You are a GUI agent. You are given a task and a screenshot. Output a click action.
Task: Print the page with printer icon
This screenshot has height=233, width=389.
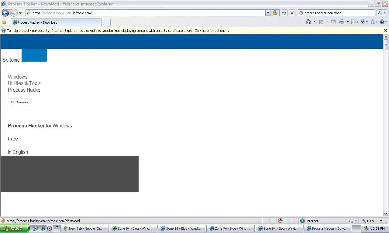pyautogui.click(x=342, y=22)
